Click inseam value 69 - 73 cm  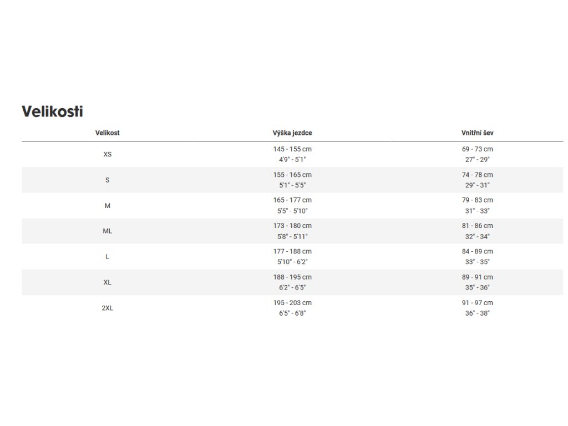(x=477, y=149)
